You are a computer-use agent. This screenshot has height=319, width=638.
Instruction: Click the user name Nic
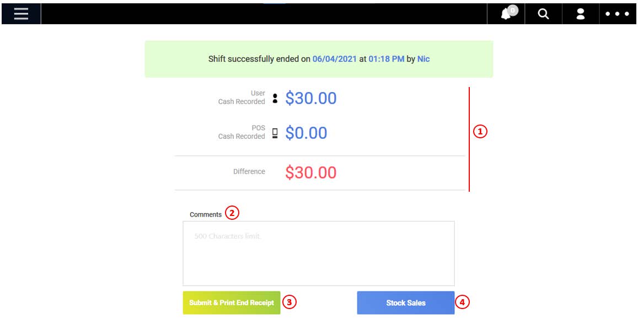(x=423, y=59)
